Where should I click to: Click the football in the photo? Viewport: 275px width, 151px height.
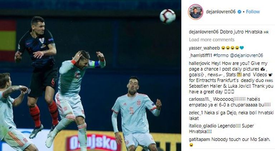click(x=168, y=16)
